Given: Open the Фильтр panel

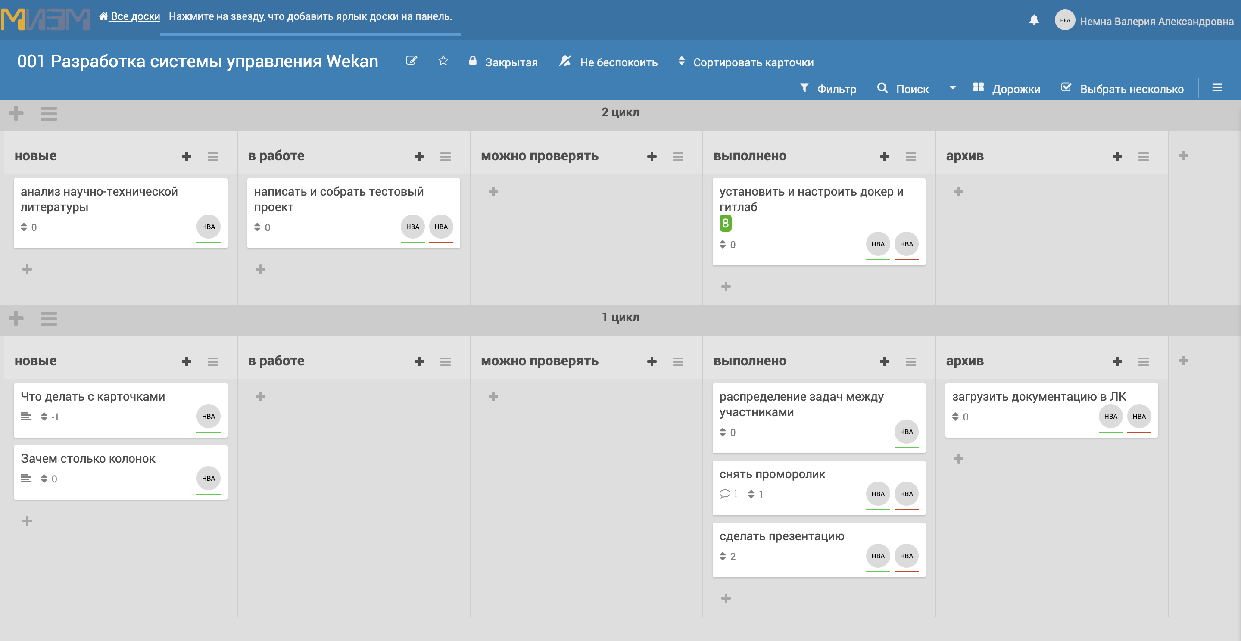Looking at the screenshot, I should pyautogui.click(x=828, y=89).
